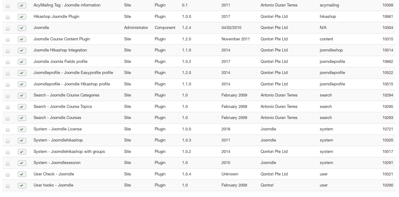The height and width of the screenshot is (197, 399).
Task: Click the green status icon for System - Joomdlesession
Action: pyautogui.click(x=22, y=163)
